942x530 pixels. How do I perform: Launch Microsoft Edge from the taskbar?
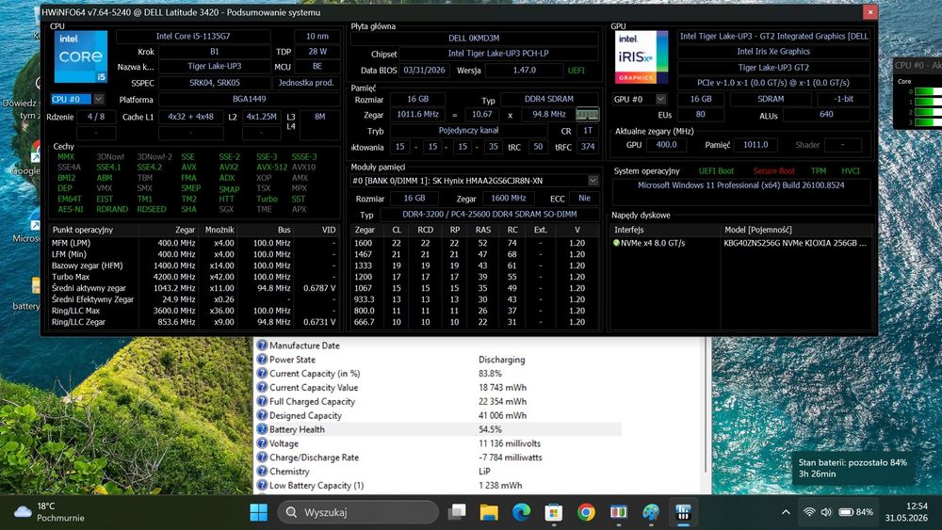click(522, 512)
